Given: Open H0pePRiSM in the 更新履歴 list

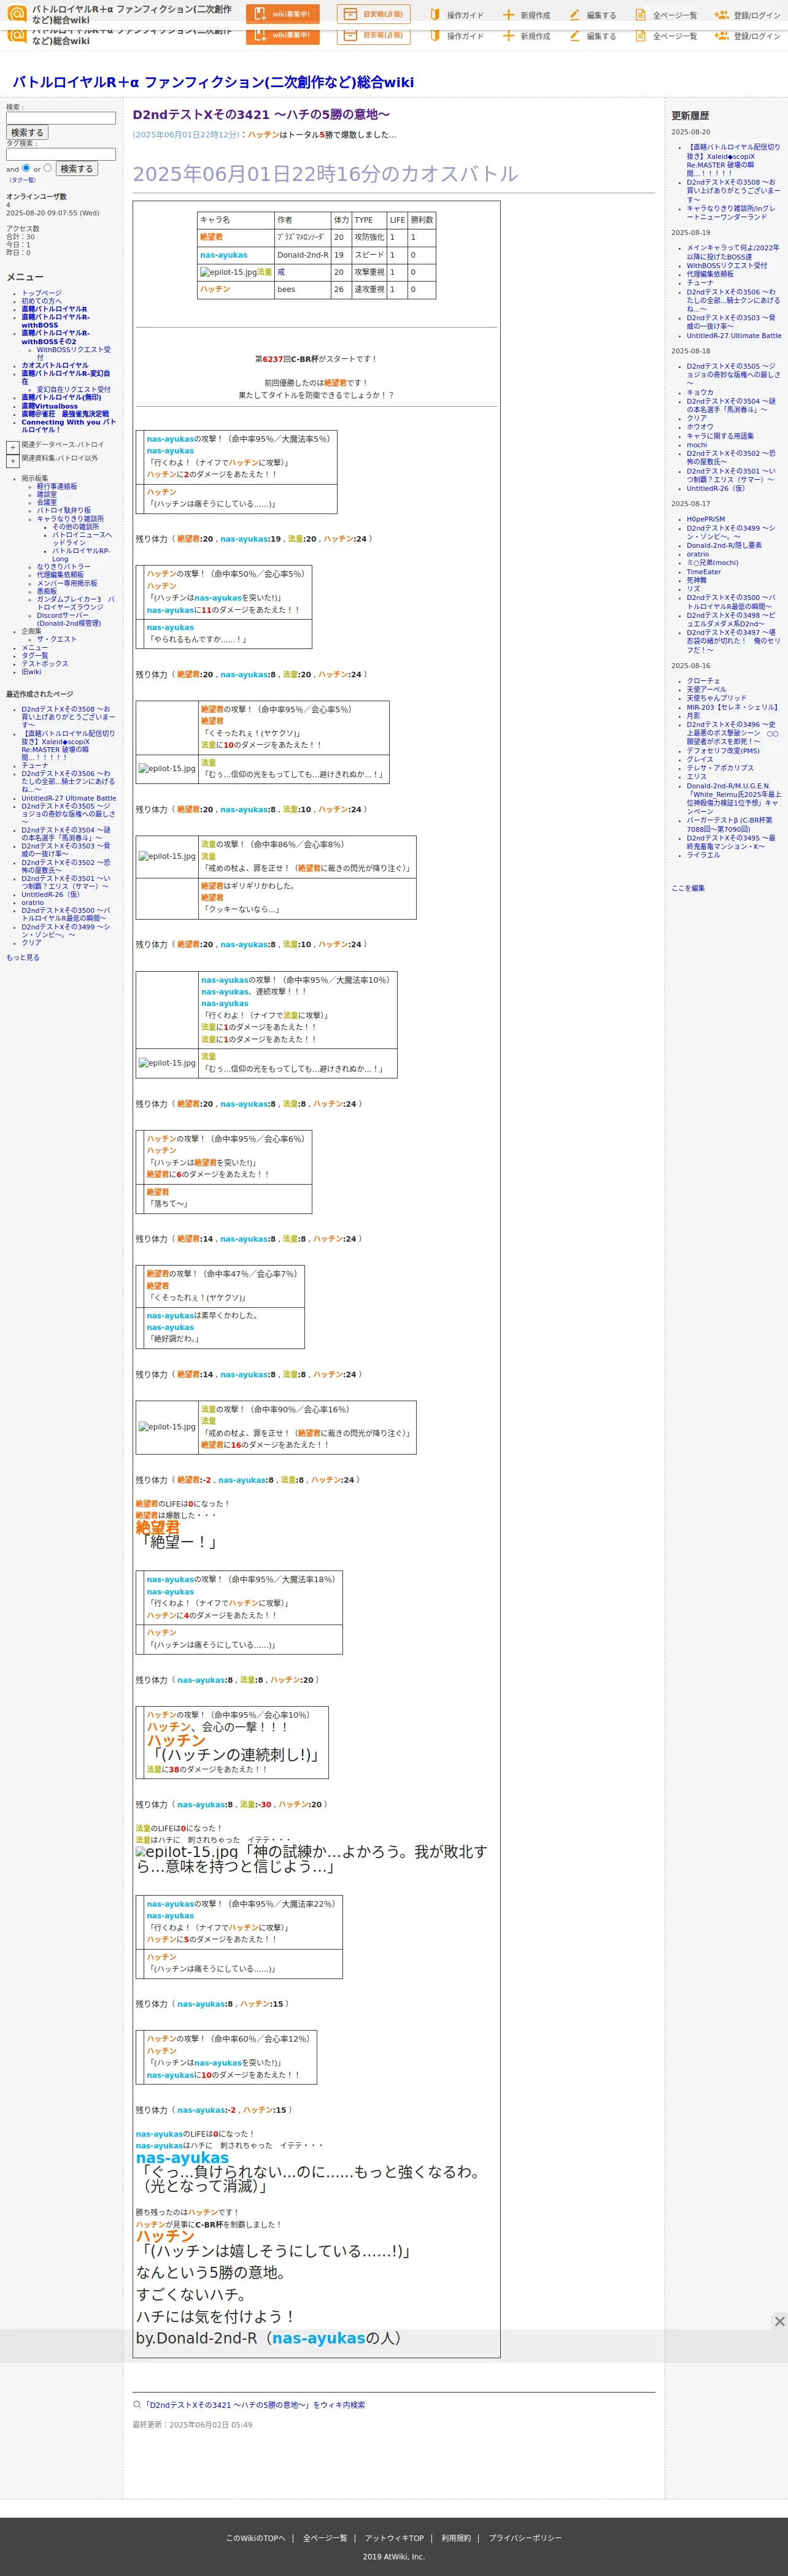Looking at the screenshot, I should point(706,519).
